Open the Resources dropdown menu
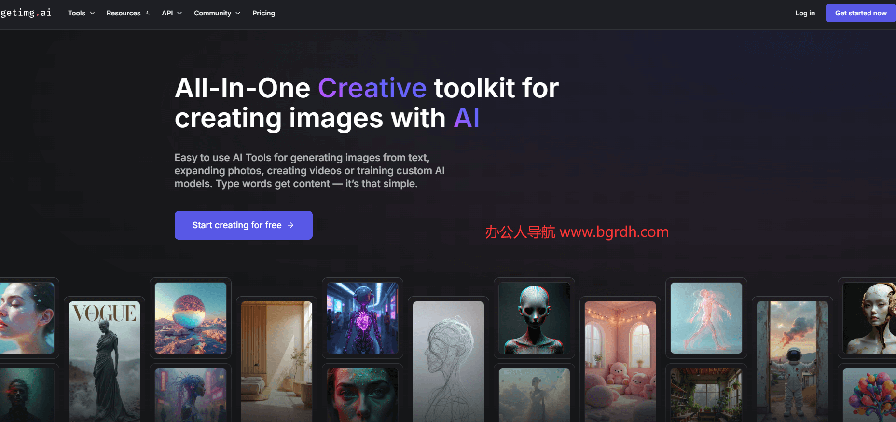The height and width of the screenshot is (422, 896). (128, 13)
